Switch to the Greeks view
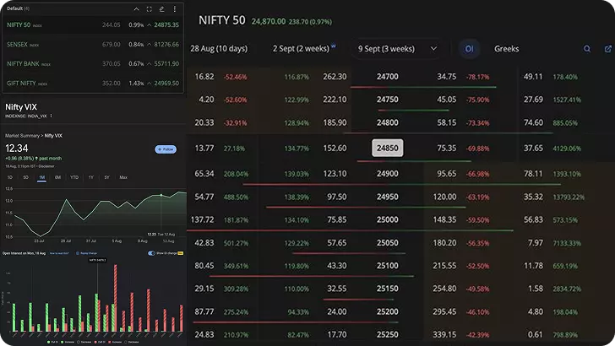This screenshot has width=615, height=346. [506, 49]
